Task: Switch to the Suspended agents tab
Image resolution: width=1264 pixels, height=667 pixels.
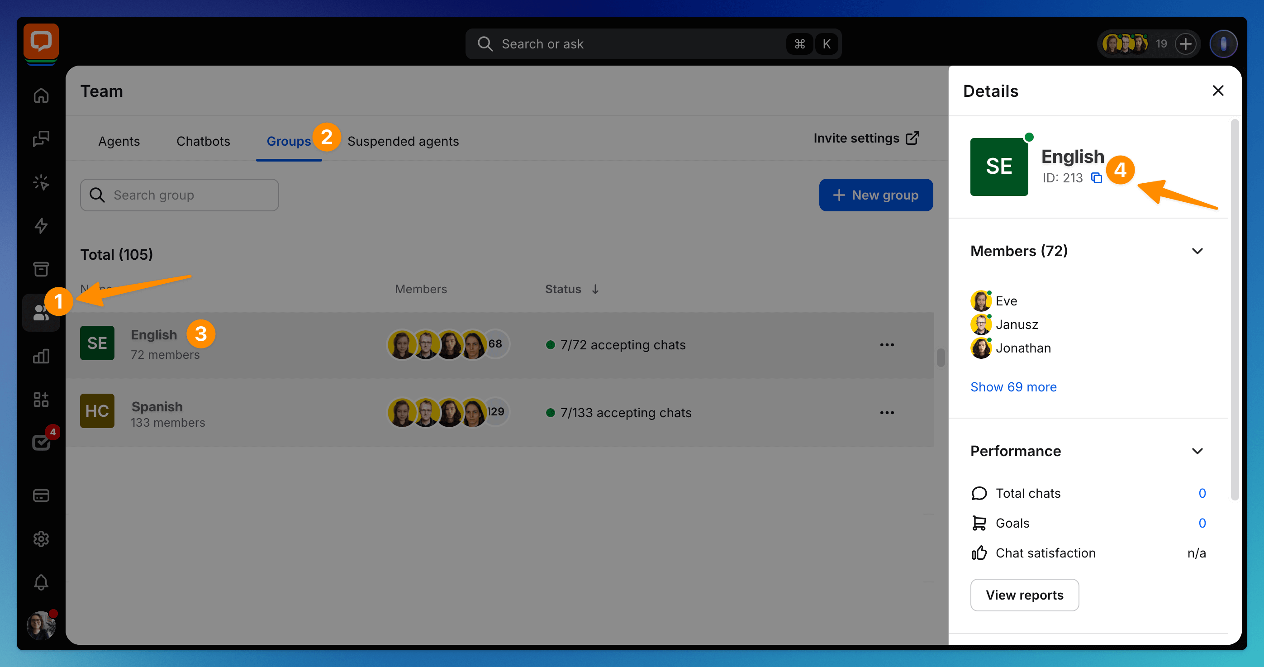Action: [x=403, y=141]
